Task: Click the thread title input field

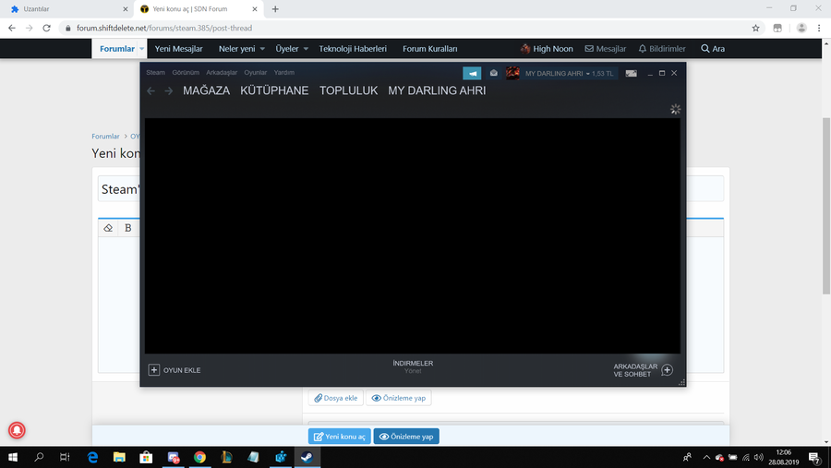Action: [411, 188]
